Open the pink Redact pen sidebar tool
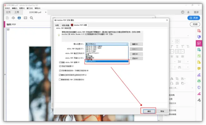The width and height of the screenshot is (206, 125). click(x=199, y=94)
